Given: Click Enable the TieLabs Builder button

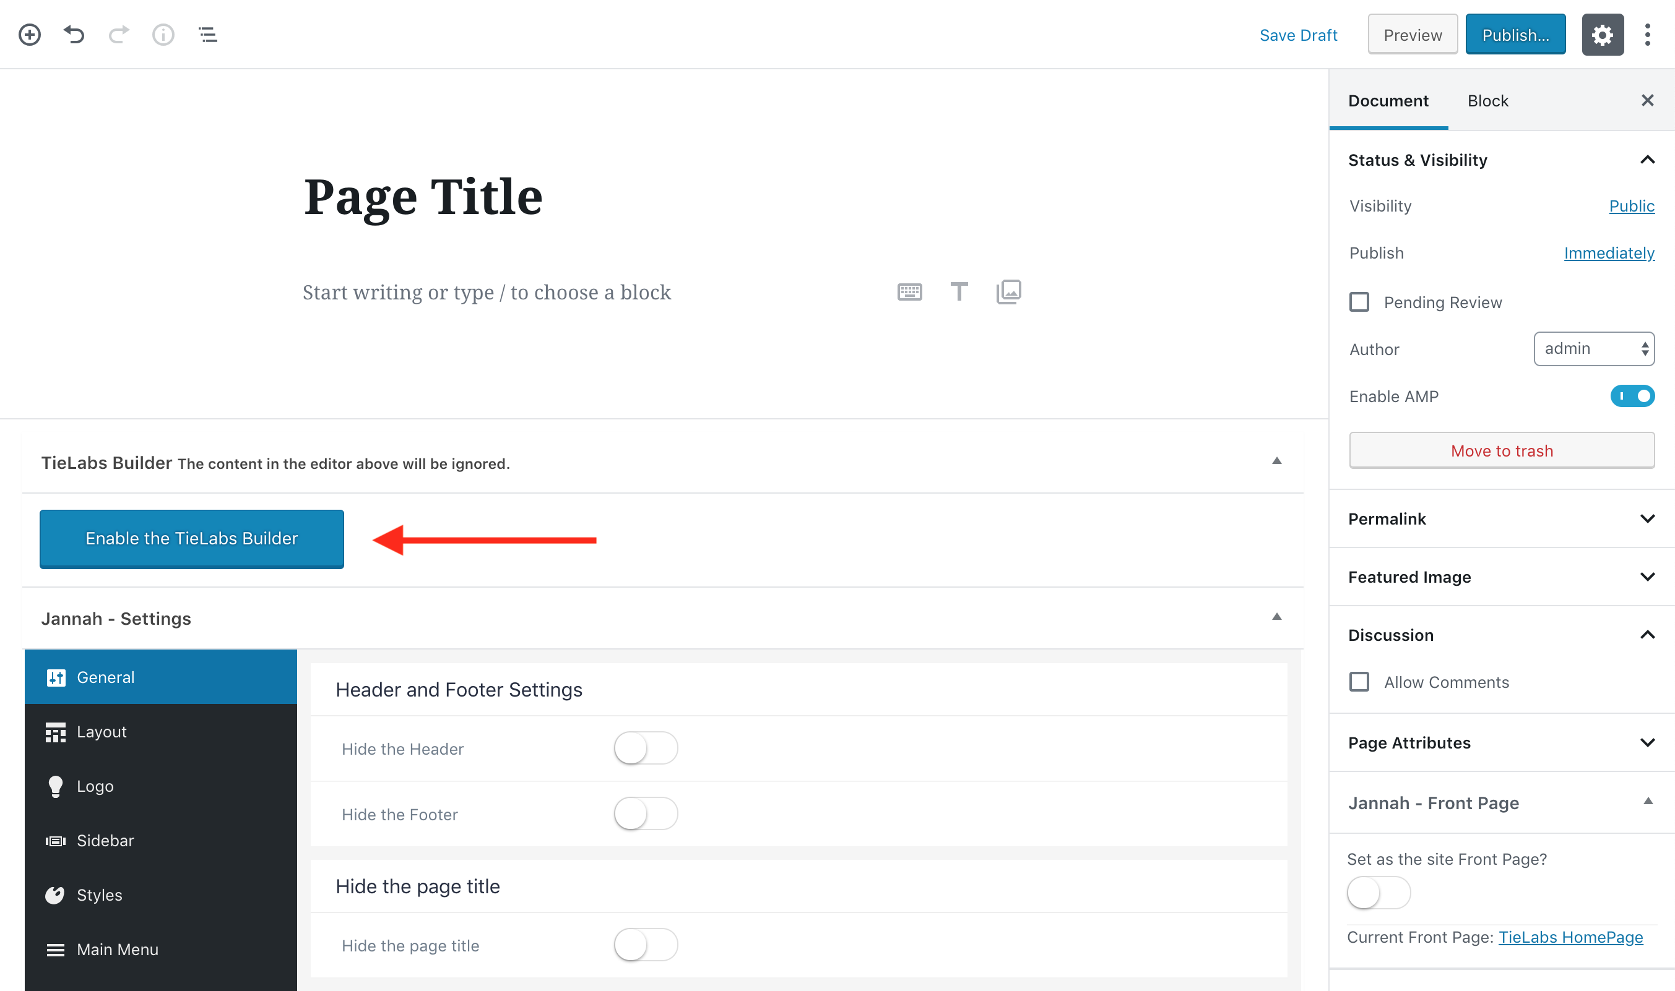Looking at the screenshot, I should pyautogui.click(x=192, y=539).
